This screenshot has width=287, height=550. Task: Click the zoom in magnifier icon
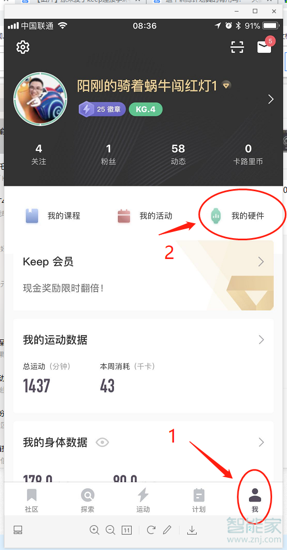tap(94, 530)
